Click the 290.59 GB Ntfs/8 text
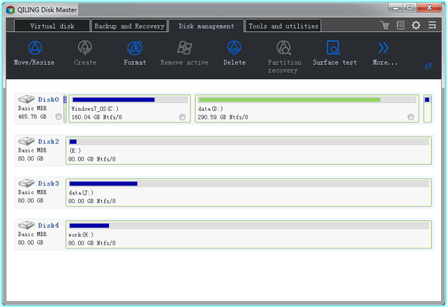Image resolution: width=447 pixels, height=307 pixels. (223, 117)
